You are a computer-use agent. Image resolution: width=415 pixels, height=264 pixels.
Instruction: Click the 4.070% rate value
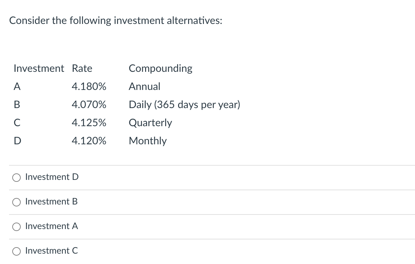tap(89, 104)
